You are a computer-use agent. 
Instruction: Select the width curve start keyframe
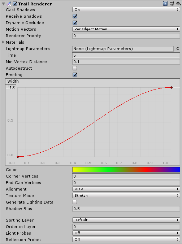tap(18, 157)
